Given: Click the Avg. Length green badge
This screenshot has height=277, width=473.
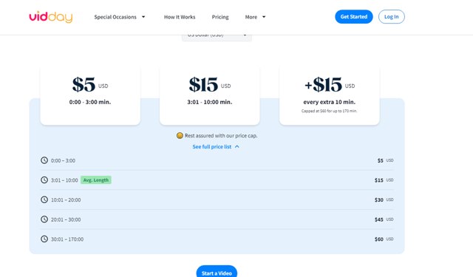Looking at the screenshot, I should click(96, 180).
